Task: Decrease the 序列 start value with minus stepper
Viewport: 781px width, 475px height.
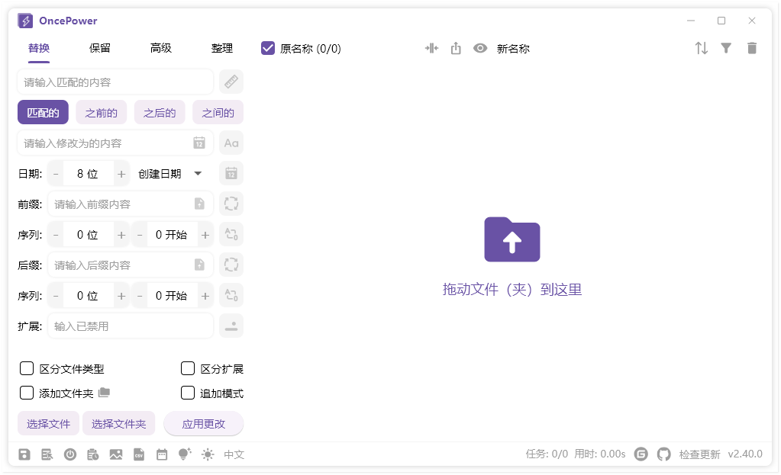Action: 140,234
